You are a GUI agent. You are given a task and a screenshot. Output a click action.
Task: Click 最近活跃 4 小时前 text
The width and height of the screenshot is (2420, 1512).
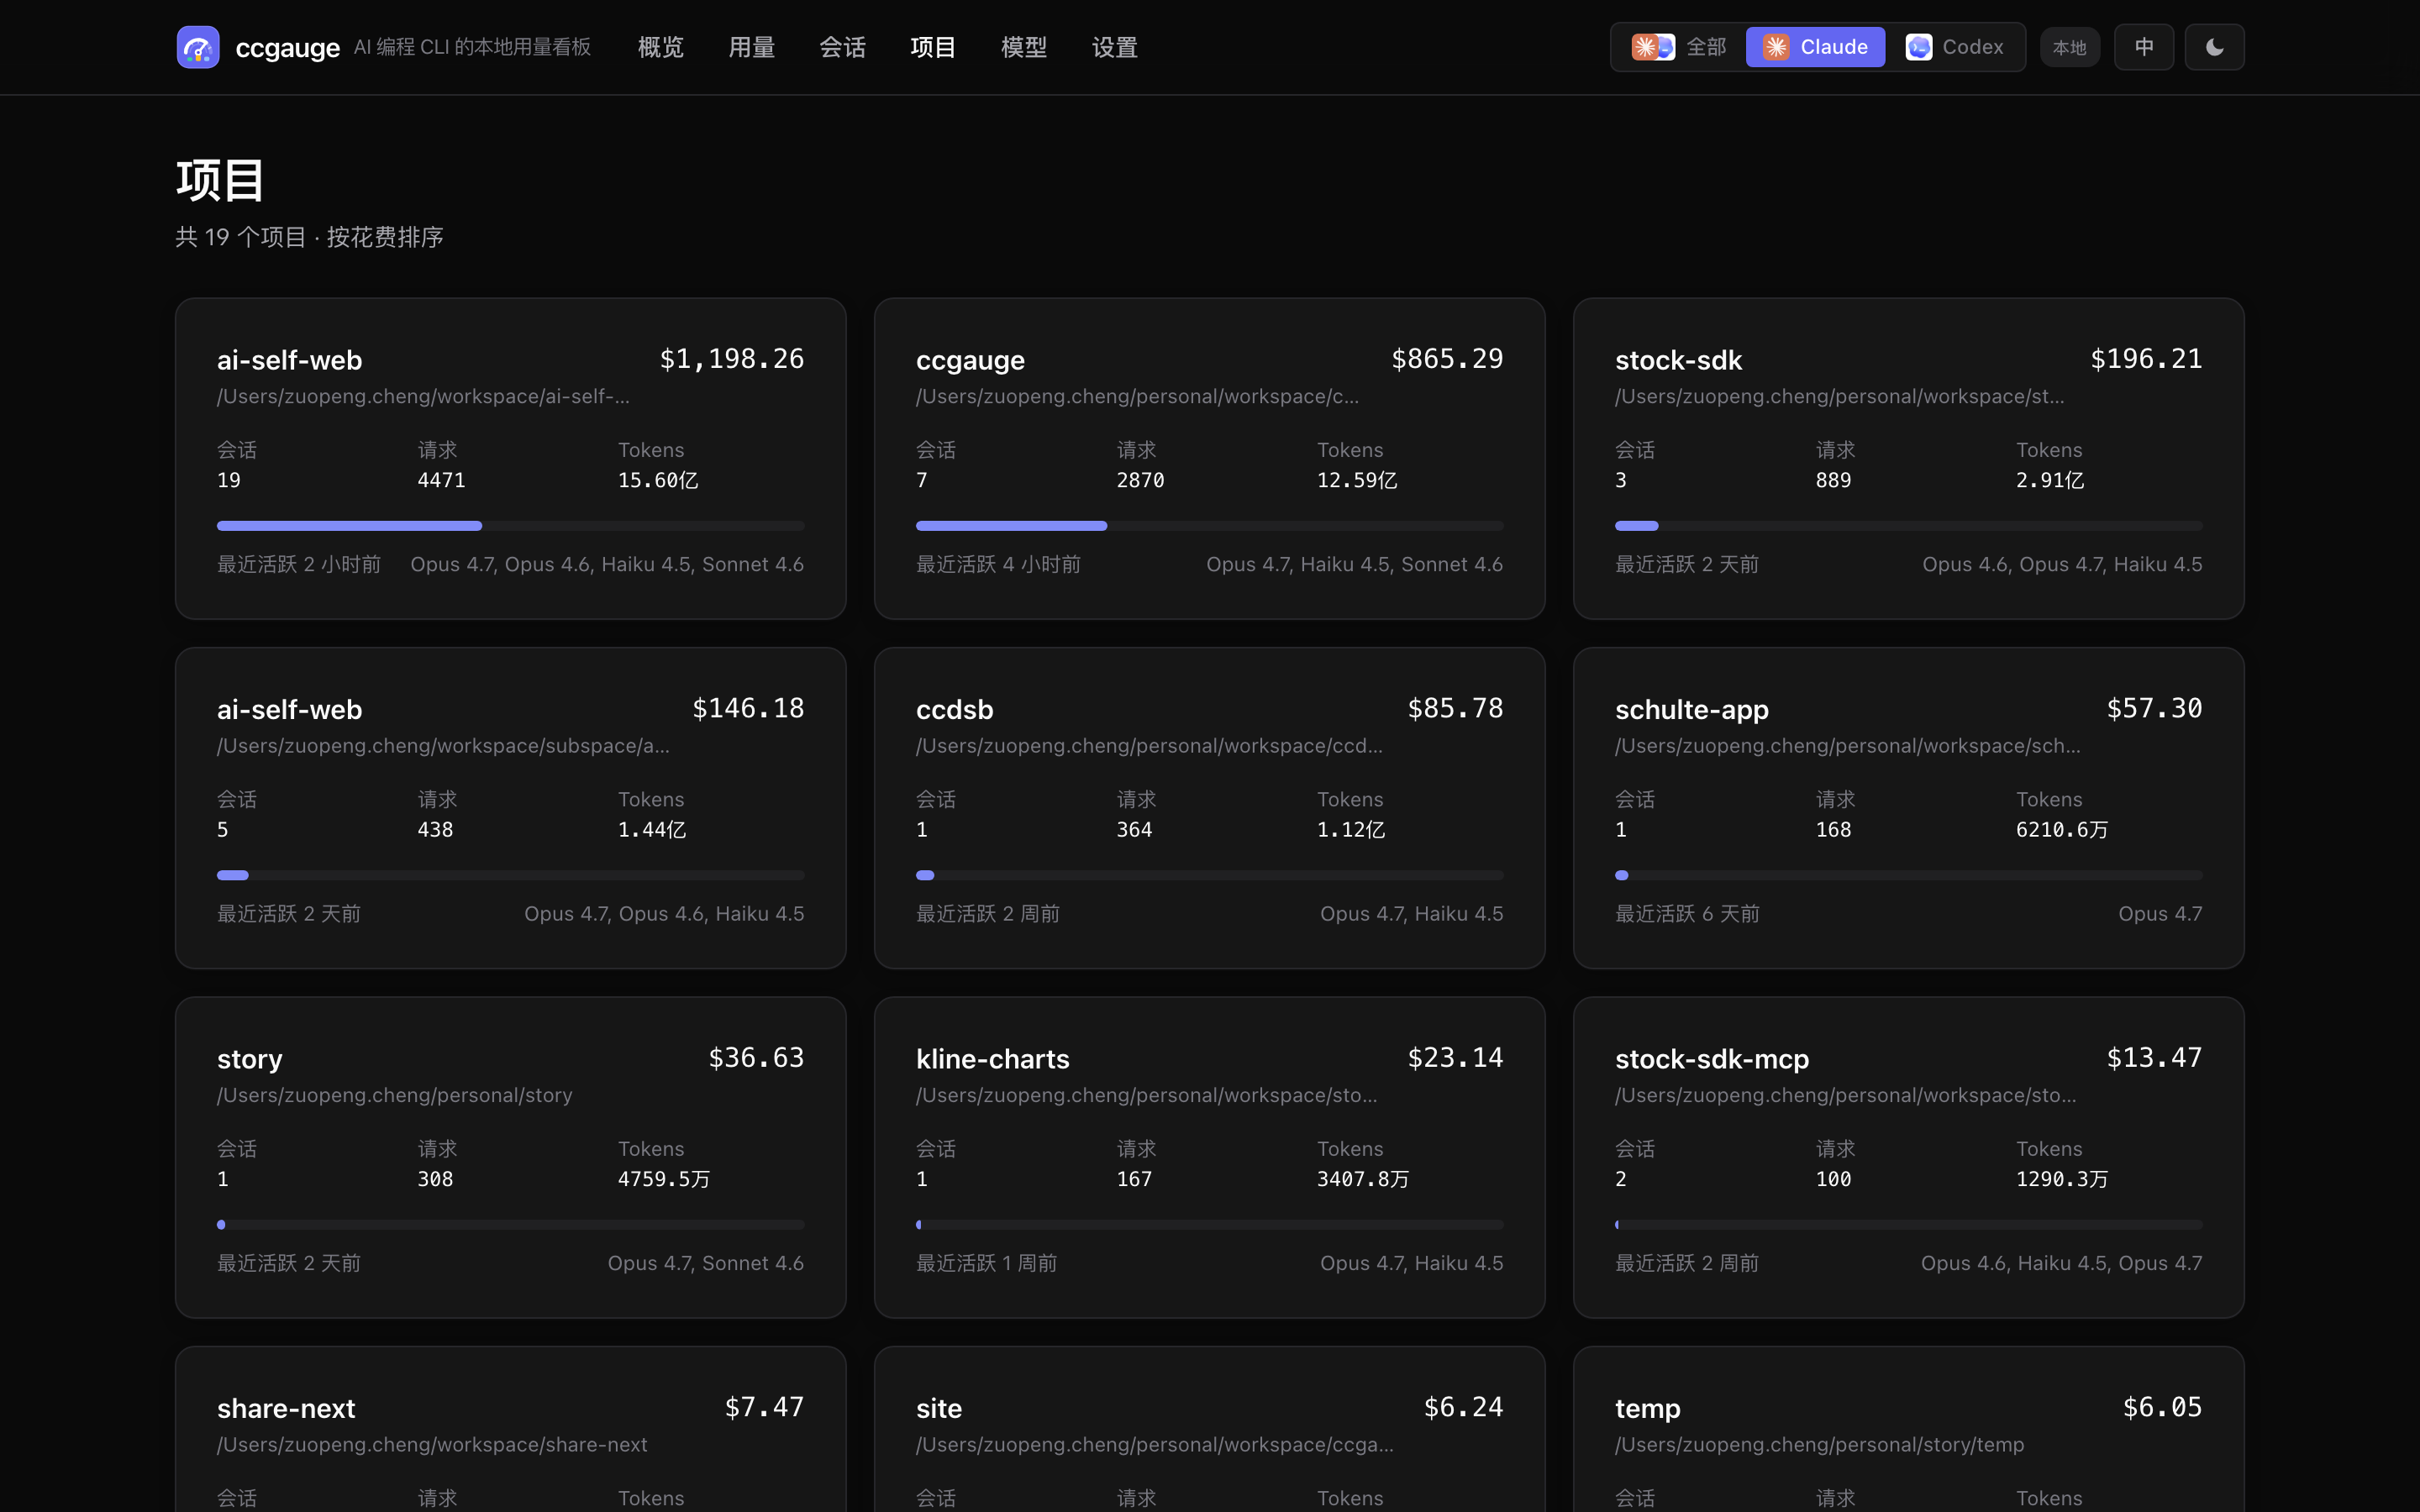click(998, 564)
